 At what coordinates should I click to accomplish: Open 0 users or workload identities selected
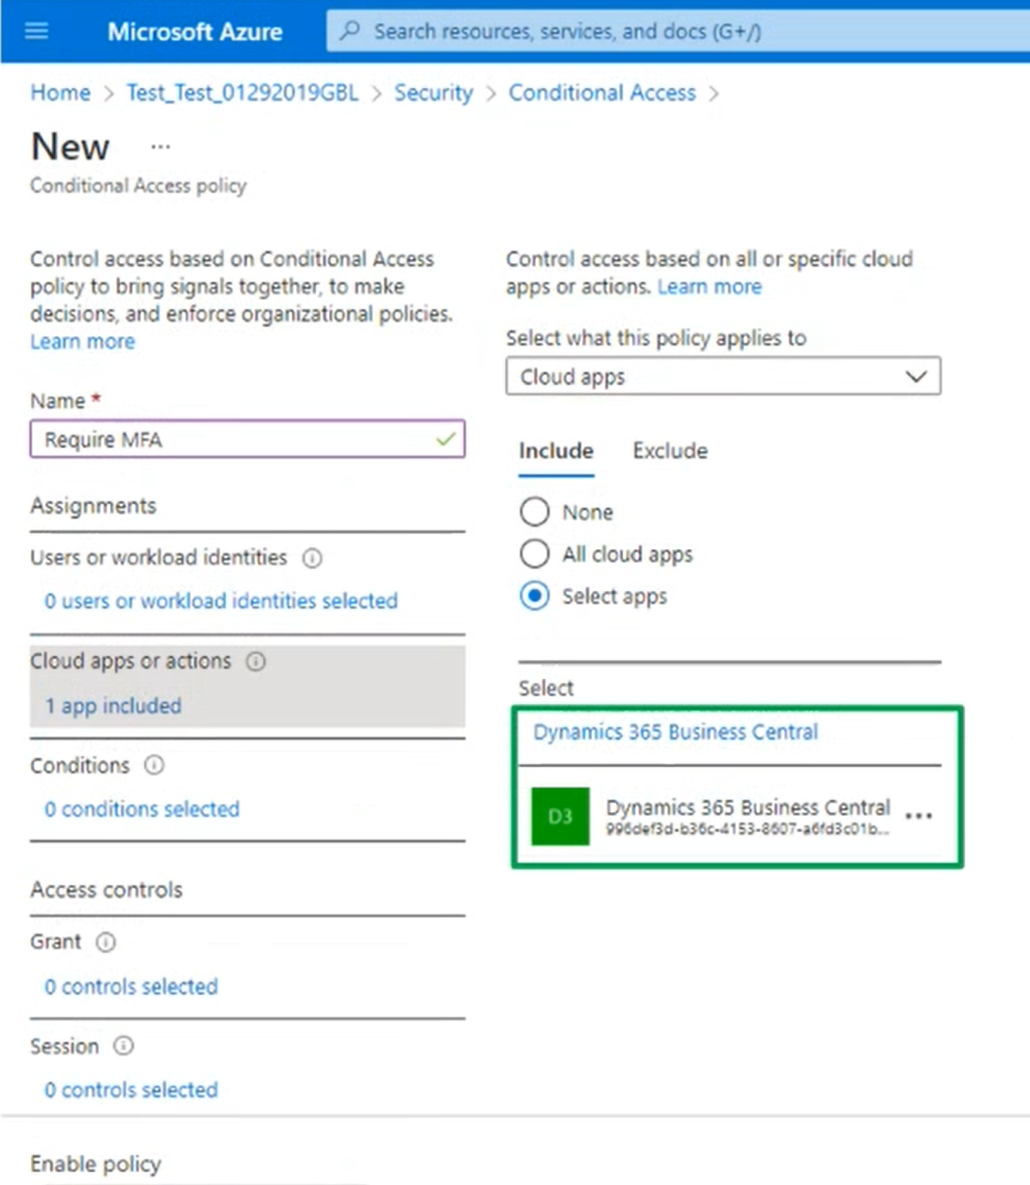221,601
